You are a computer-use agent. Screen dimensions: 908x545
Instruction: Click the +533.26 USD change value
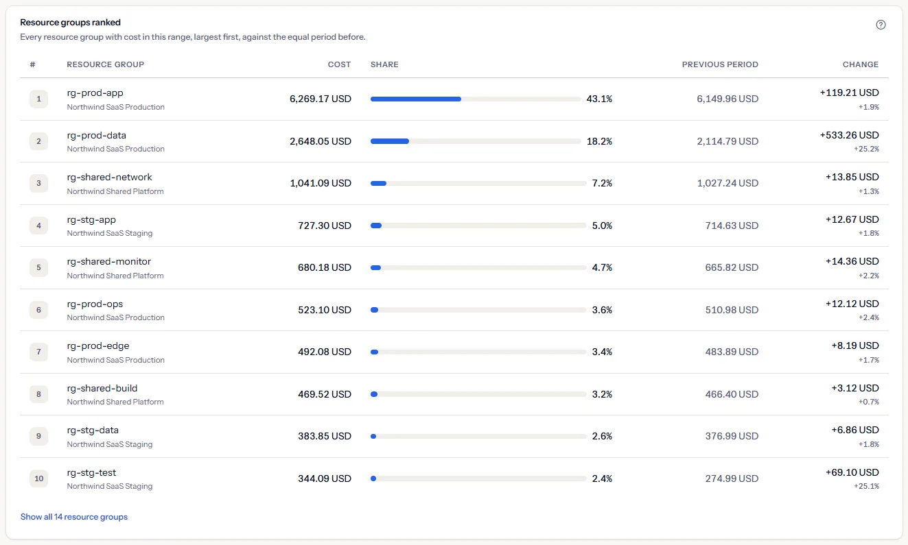849,135
